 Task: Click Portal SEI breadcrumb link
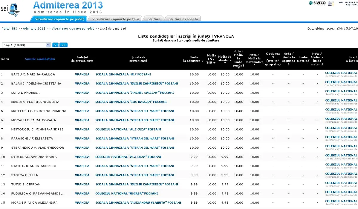(9, 29)
